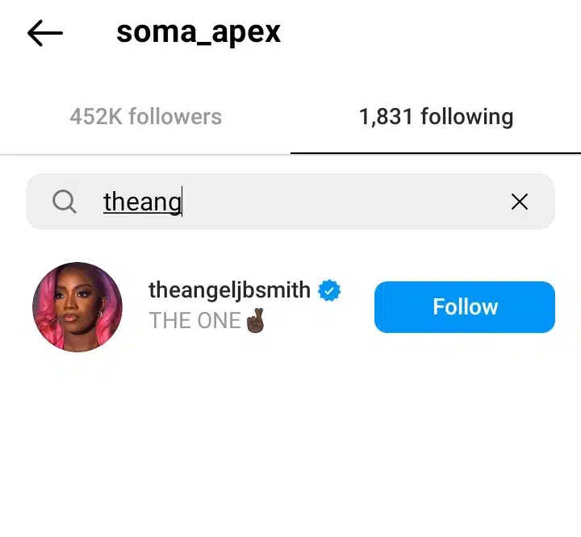Click the underline indicator below following tab
Screen dimensions: 581x537
436,152
